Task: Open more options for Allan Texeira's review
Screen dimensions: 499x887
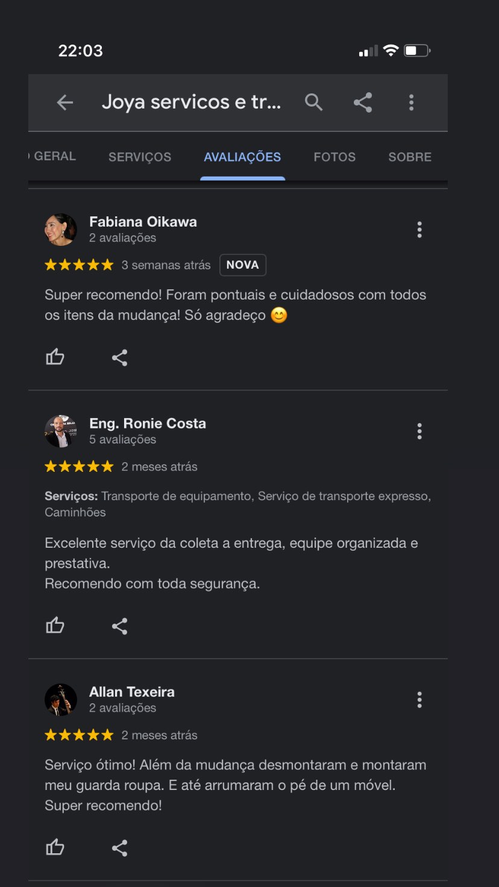Action: 419,700
